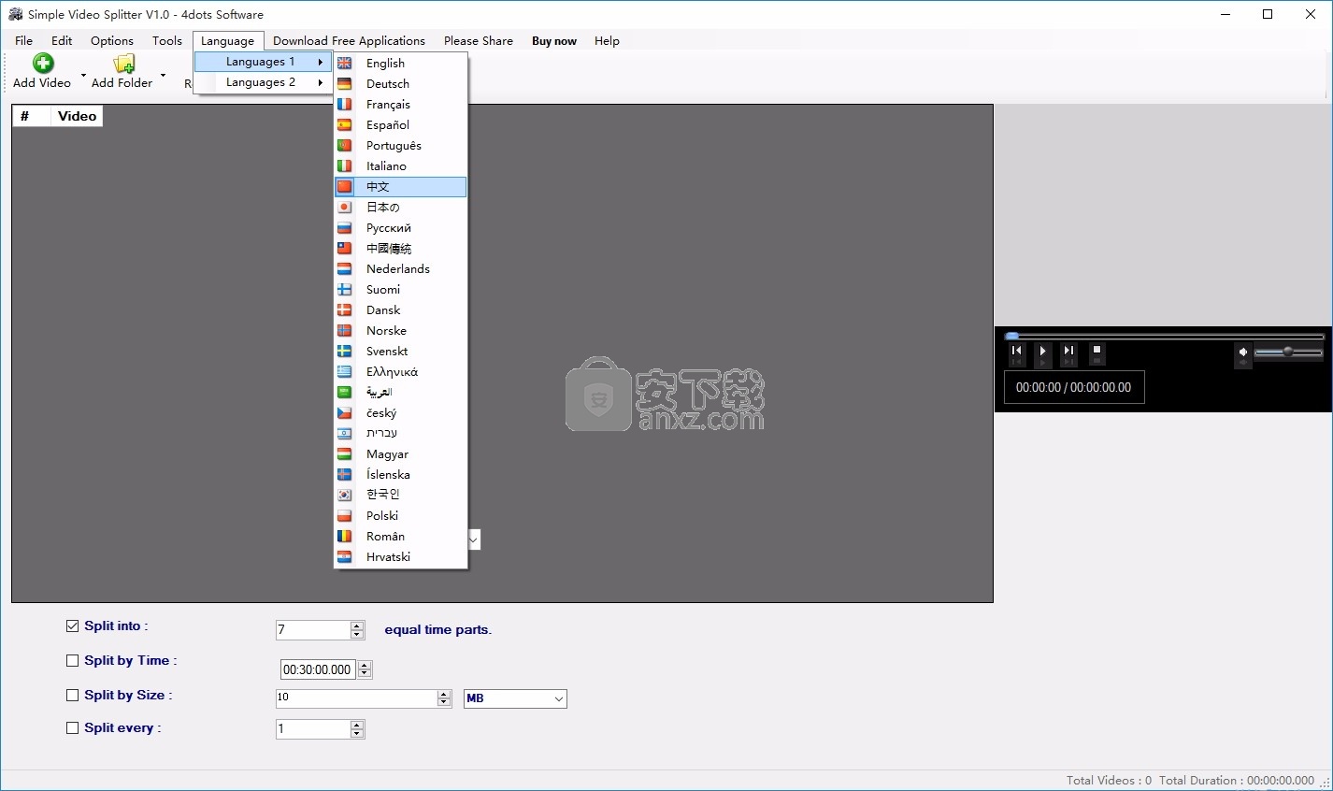Viewport: 1333px width, 791px height.
Task: Choose Português in the language list
Action: pyautogui.click(x=400, y=145)
